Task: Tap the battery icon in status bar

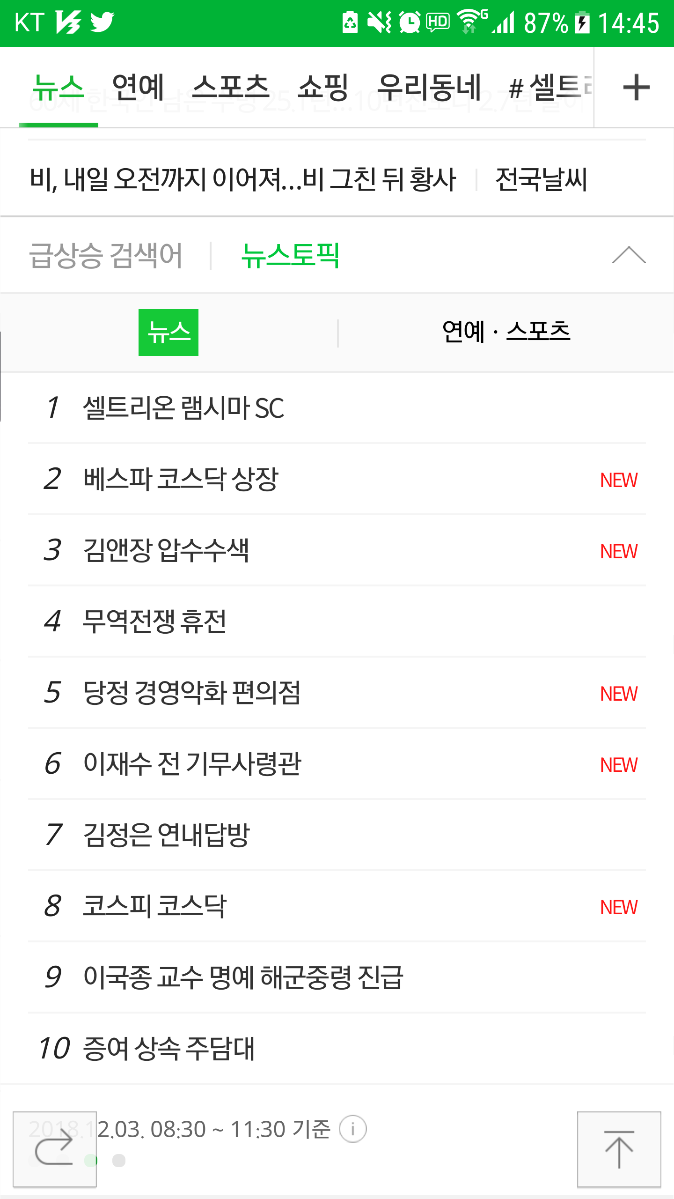Action: coord(582,22)
